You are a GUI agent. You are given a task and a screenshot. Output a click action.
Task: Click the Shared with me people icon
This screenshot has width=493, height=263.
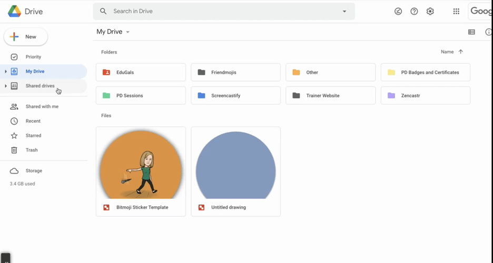[14, 107]
